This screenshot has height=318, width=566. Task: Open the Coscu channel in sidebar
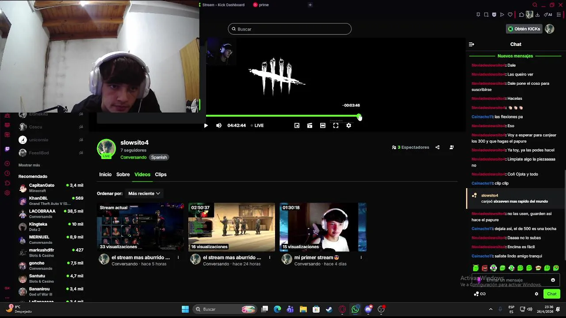pos(51,127)
